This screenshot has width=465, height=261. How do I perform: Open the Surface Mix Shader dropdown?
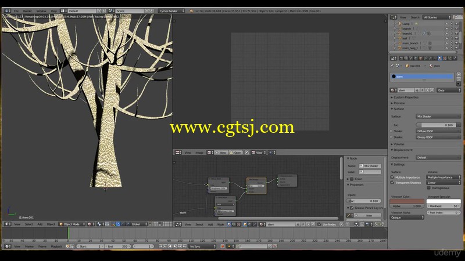[x=438, y=117]
